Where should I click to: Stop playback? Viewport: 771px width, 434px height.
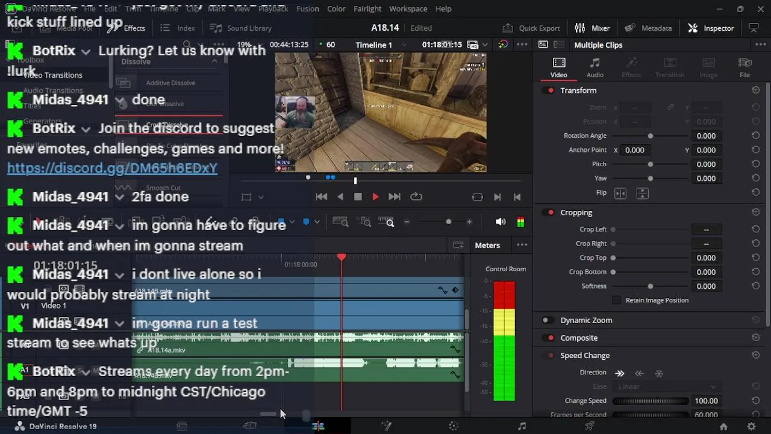point(358,197)
